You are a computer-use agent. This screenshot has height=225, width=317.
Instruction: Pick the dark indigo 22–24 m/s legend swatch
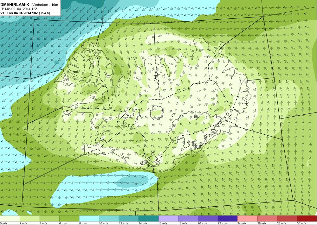click(228, 219)
